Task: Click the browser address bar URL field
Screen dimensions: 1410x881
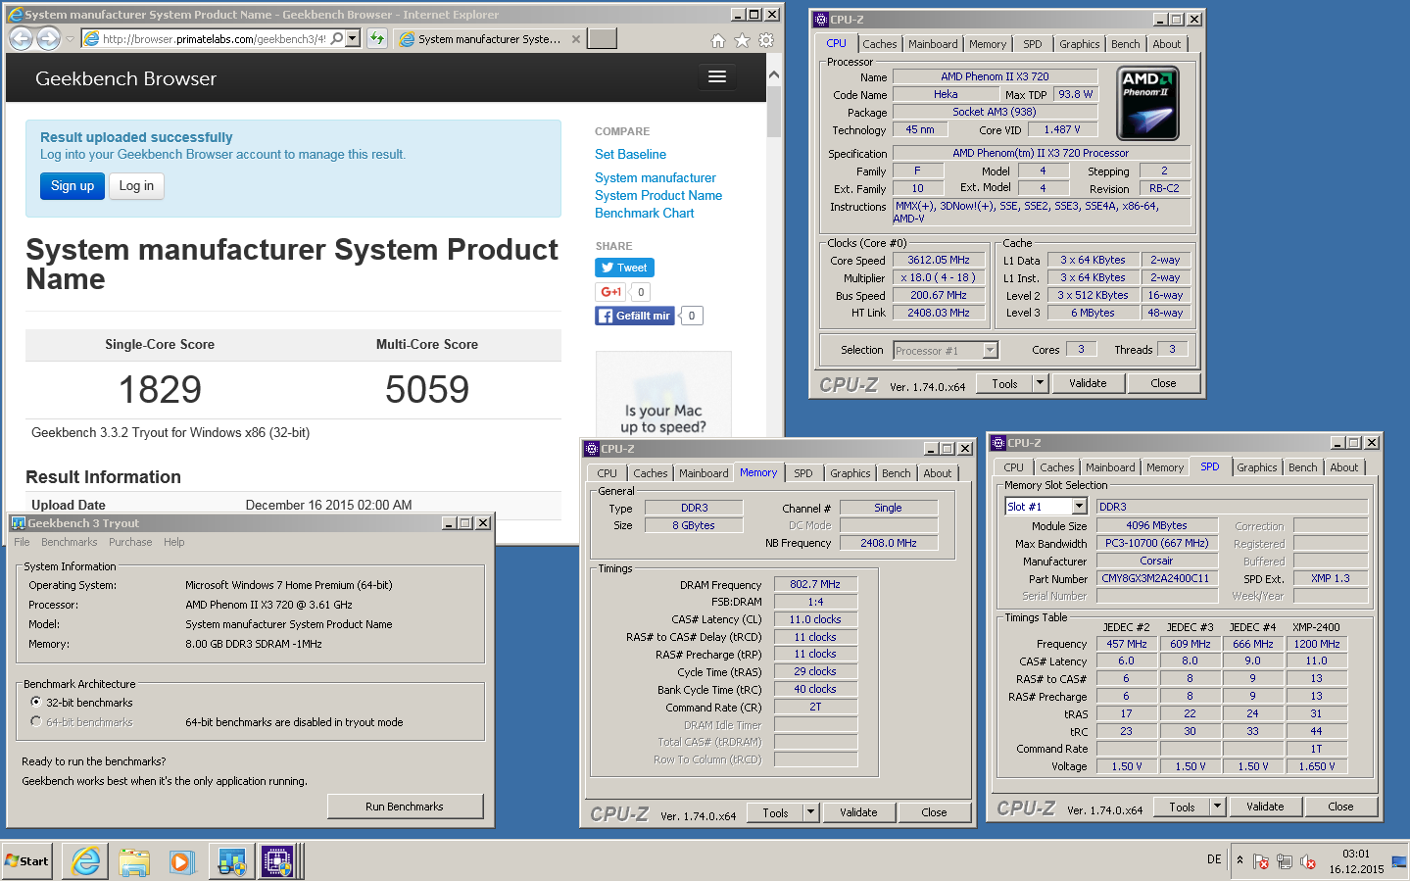Action: coord(215,39)
